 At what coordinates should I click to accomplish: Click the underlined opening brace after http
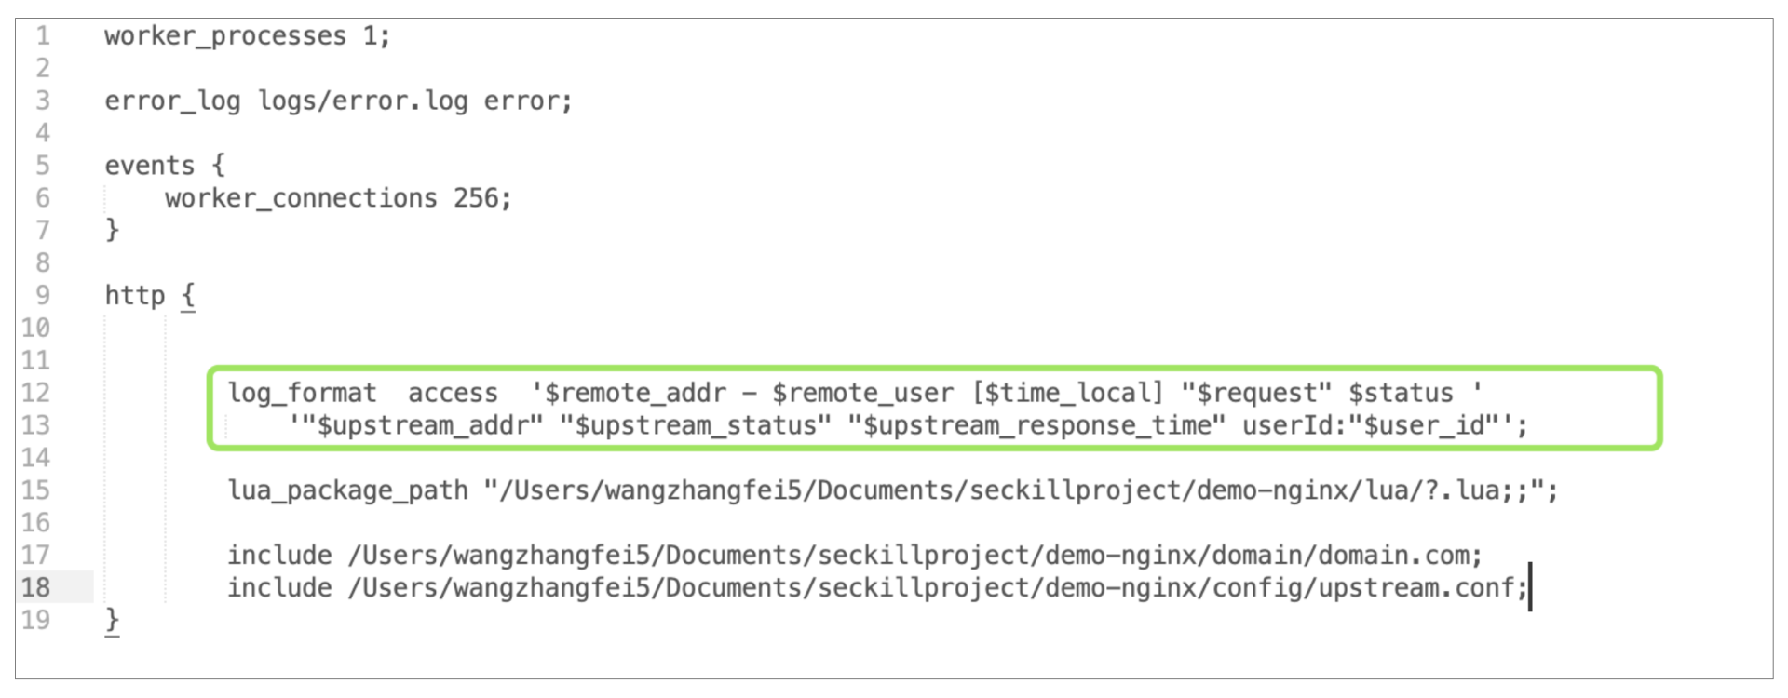[188, 296]
